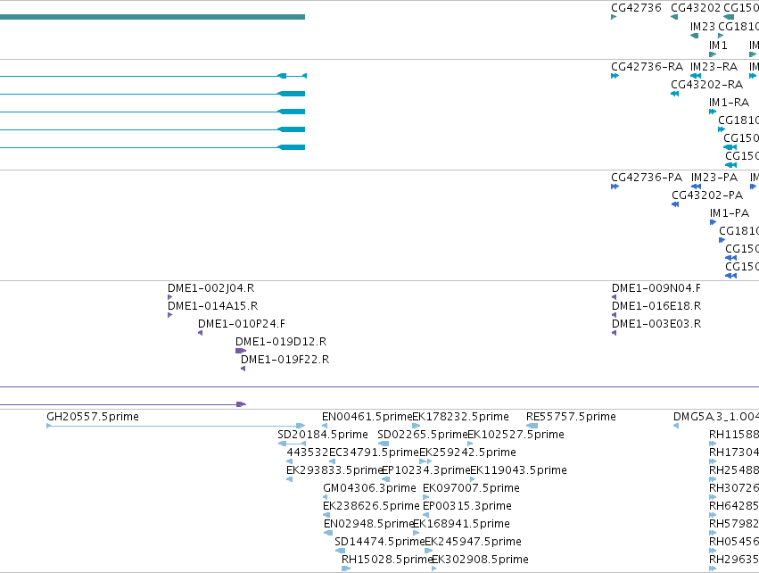Open the DME1-019D12.R feature label
The image size is (759, 573).
tap(281, 342)
